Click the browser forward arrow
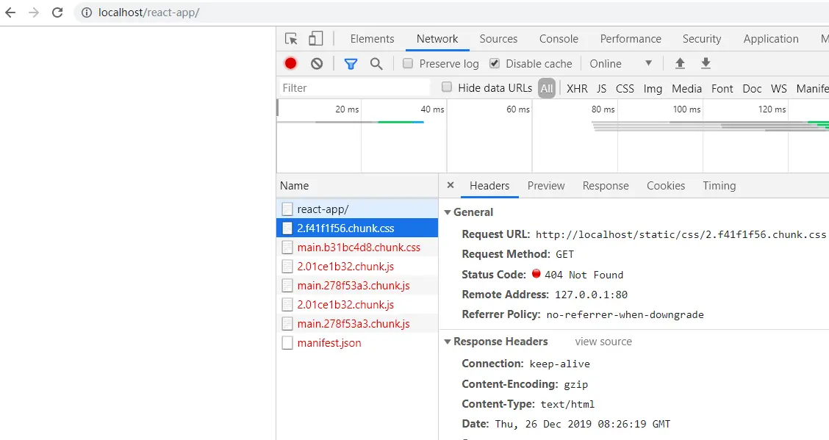The image size is (829, 440). tap(34, 12)
